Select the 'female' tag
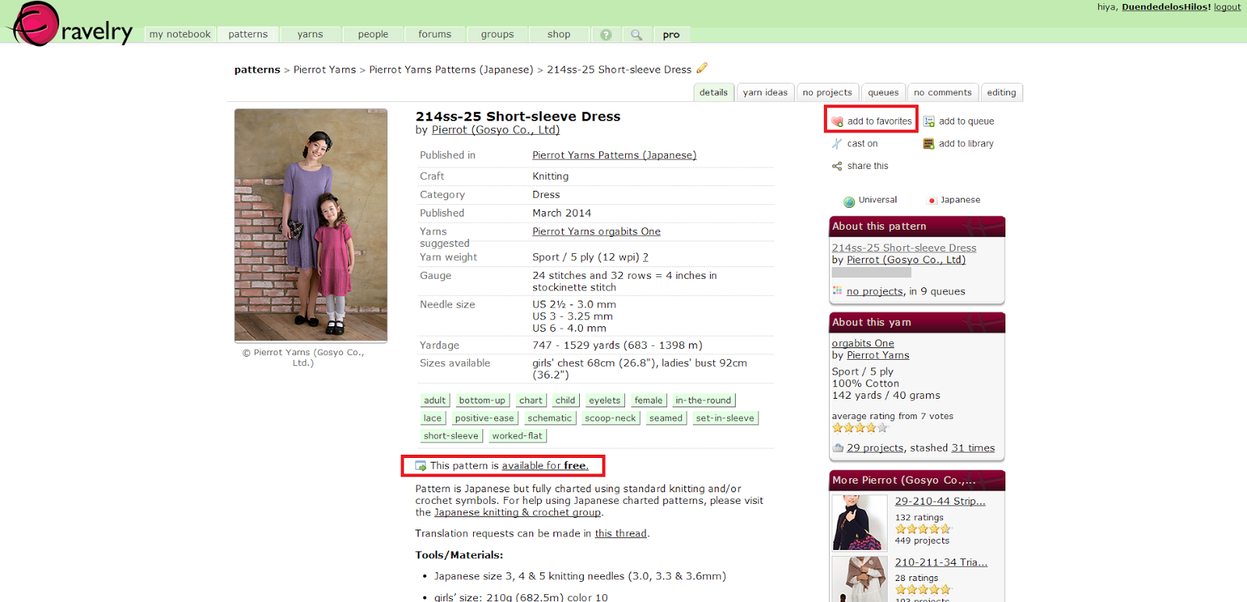This screenshot has width=1247, height=602. pos(648,400)
